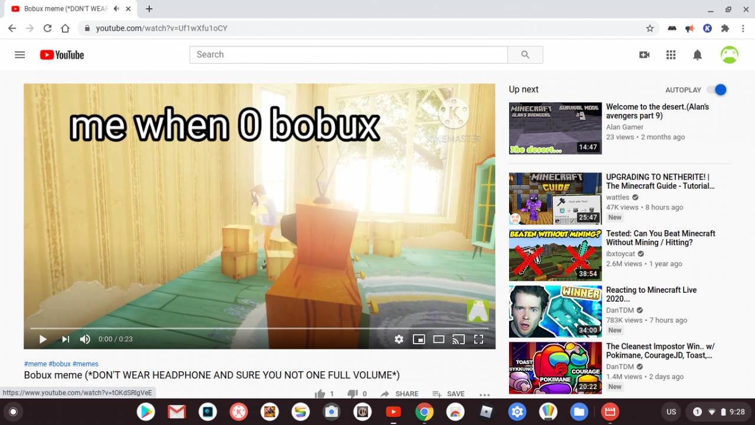Open the #bobux hashtag link

tap(60, 364)
